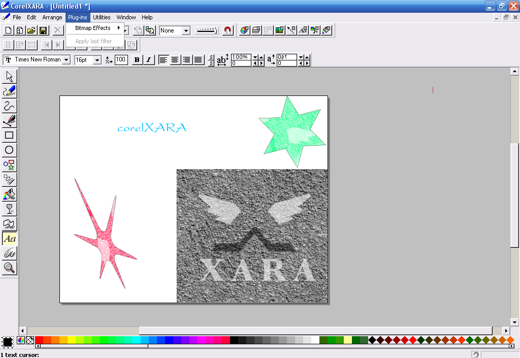Toggle subscript/superscript S button
Image resolution: width=520 pixels, height=358 pixels.
click(x=211, y=60)
